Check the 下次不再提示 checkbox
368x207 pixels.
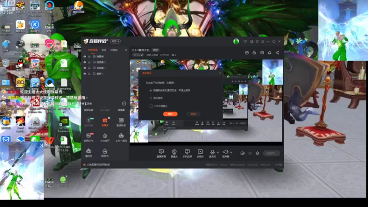(151, 106)
